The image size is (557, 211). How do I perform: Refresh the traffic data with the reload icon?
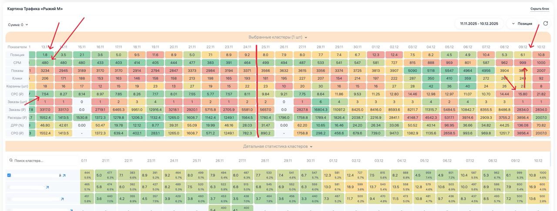(546, 23)
